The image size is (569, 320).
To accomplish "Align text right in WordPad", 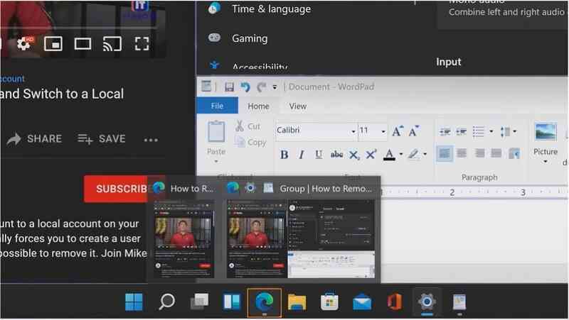I will pos(479,153).
